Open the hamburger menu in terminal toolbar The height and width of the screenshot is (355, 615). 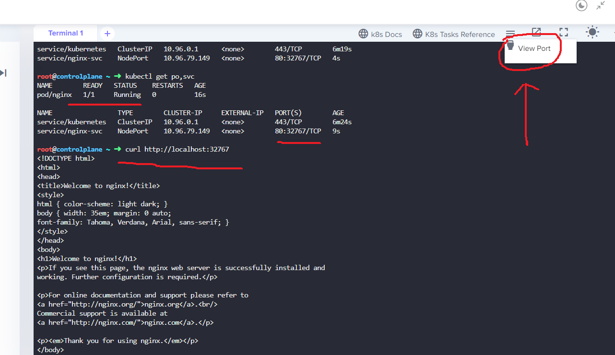coord(510,34)
